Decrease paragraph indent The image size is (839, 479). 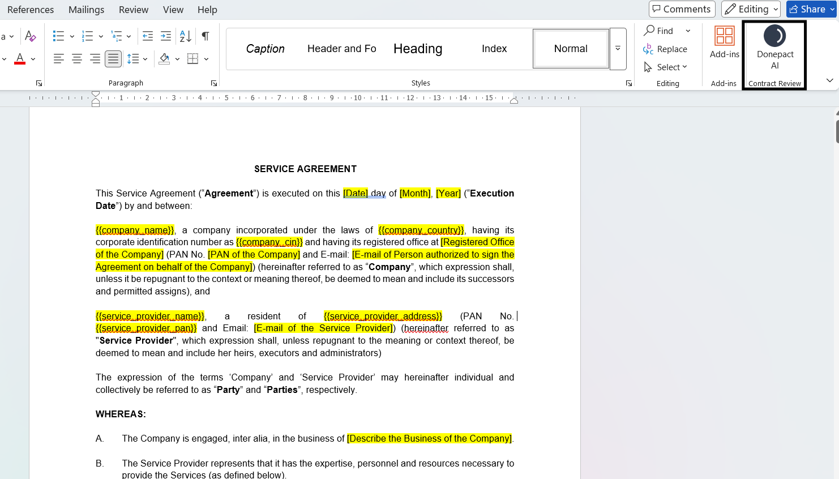(148, 36)
